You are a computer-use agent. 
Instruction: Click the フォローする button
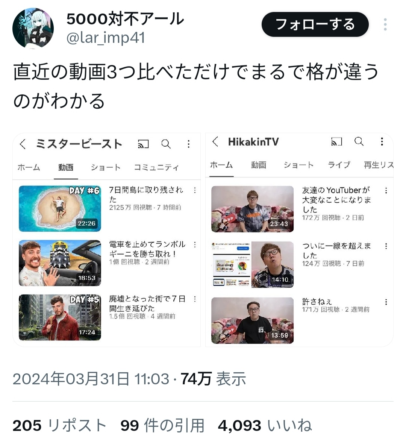point(315,24)
